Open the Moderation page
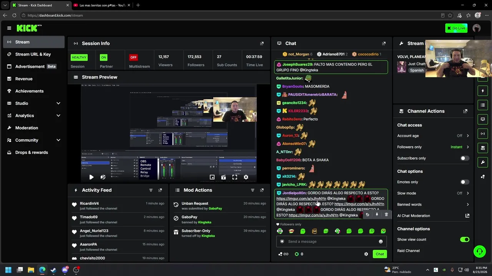This screenshot has width=492, height=276. 34,128
